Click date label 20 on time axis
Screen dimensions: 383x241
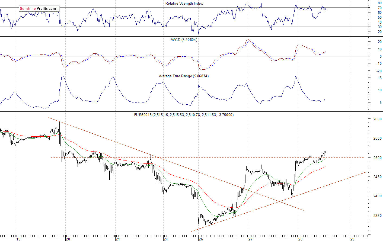coord(68,239)
